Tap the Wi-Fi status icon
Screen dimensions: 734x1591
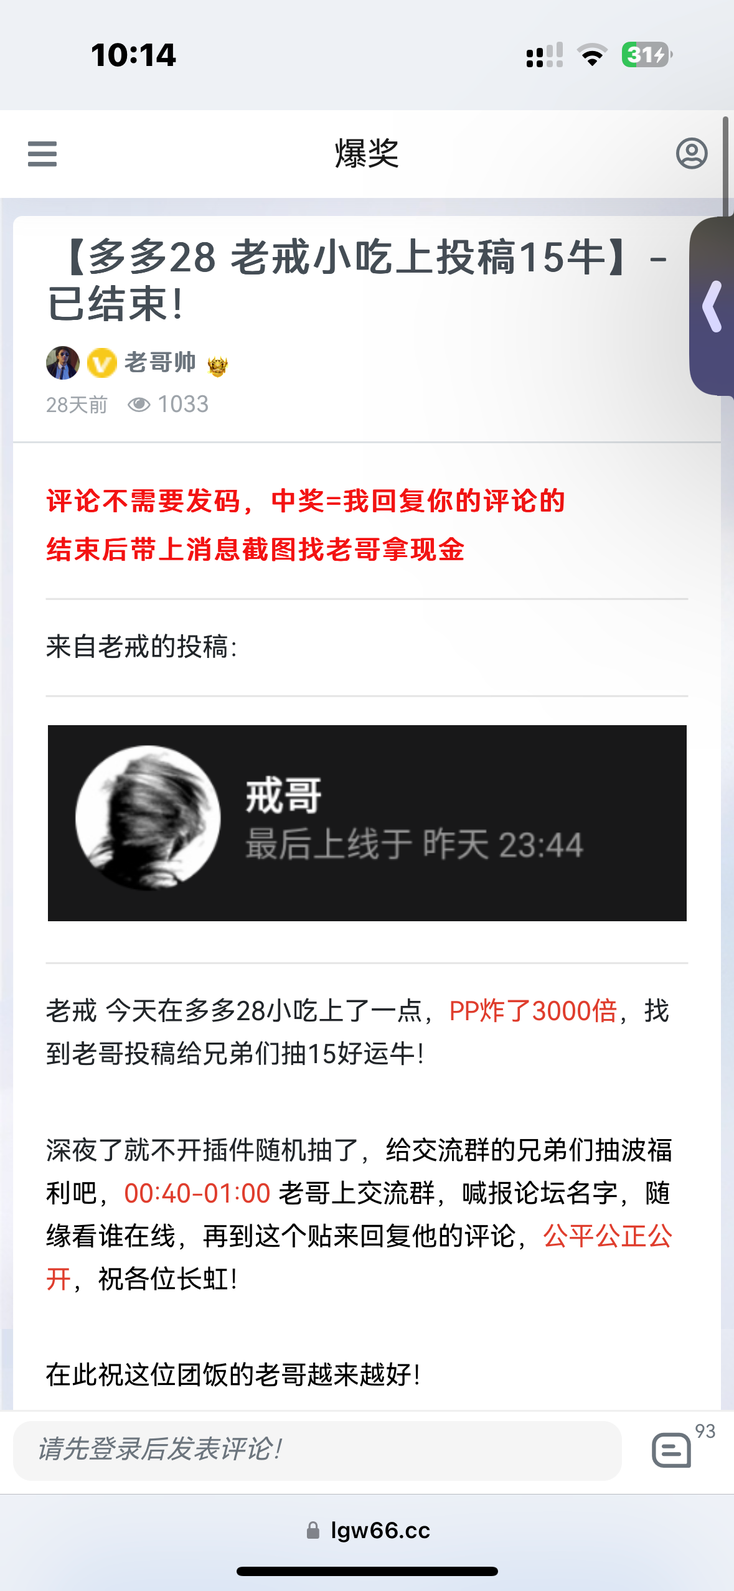pyautogui.click(x=592, y=55)
